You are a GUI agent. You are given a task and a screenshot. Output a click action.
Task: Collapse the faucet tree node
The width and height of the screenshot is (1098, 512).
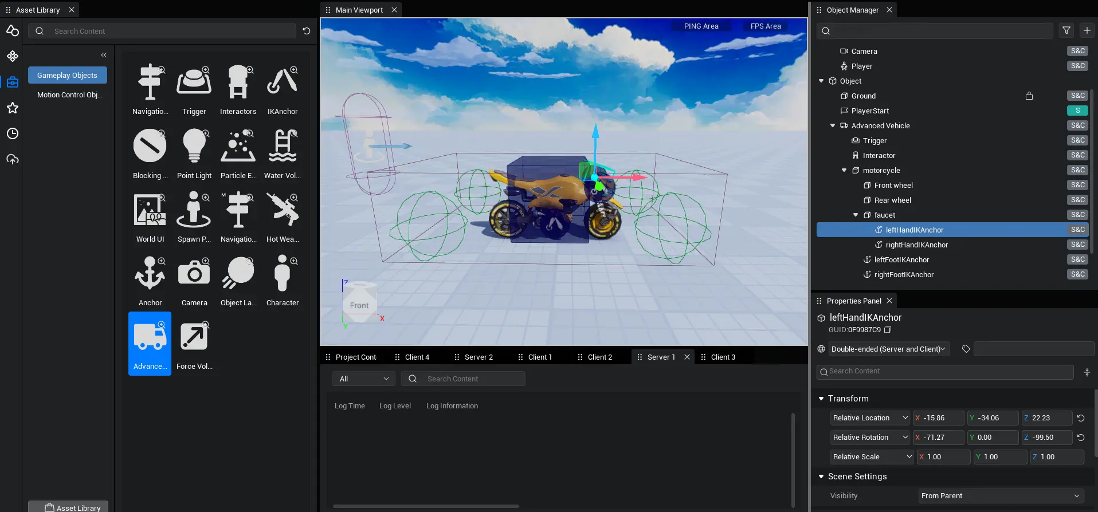856,215
